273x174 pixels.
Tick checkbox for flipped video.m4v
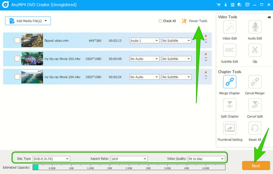(x=17, y=41)
